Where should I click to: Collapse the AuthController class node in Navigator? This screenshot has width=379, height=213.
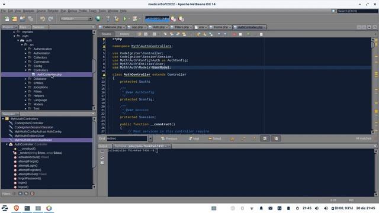(x=7, y=144)
